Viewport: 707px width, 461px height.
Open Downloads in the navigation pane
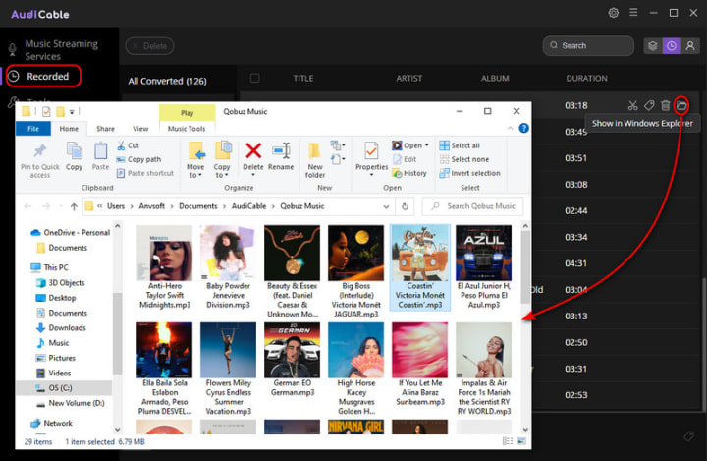(x=61, y=327)
